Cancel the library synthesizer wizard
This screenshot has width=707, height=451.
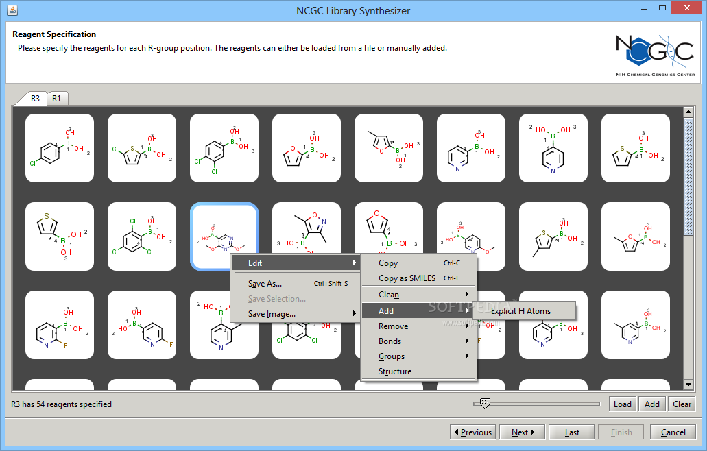pos(673,432)
